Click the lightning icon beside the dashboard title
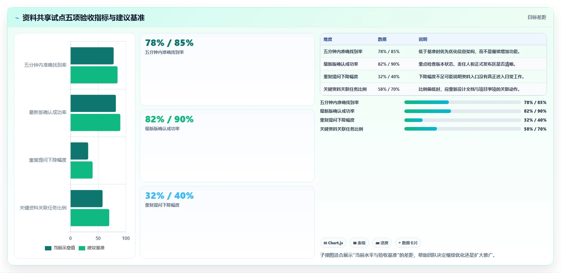This screenshot has height=273, width=561. (17, 18)
